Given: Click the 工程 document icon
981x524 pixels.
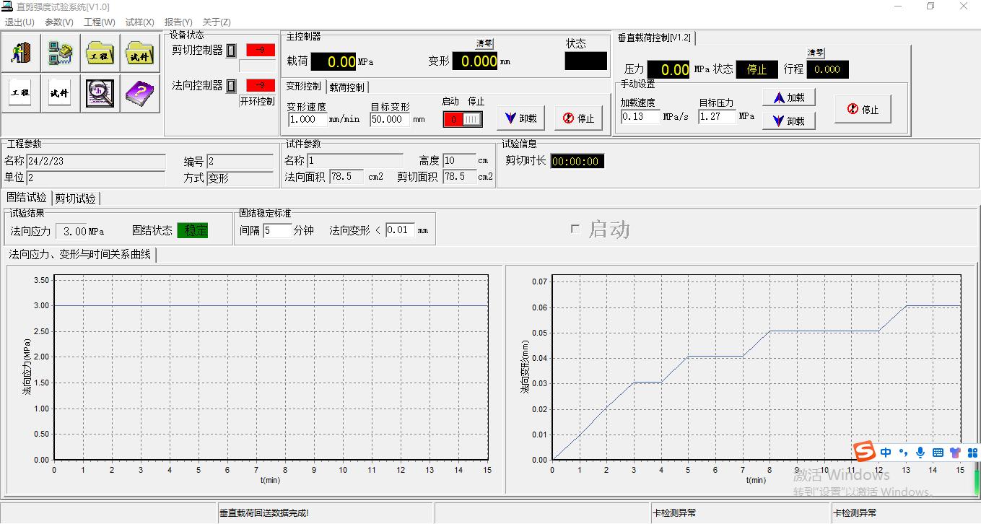Looking at the screenshot, I should tap(22, 93).
